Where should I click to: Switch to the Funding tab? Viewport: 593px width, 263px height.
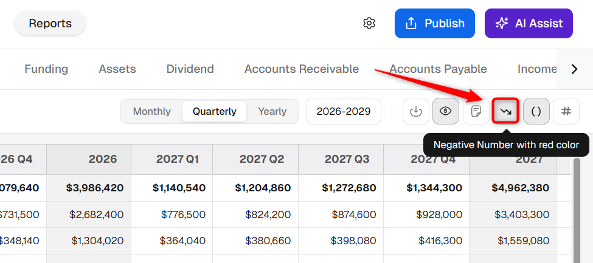coord(46,69)
